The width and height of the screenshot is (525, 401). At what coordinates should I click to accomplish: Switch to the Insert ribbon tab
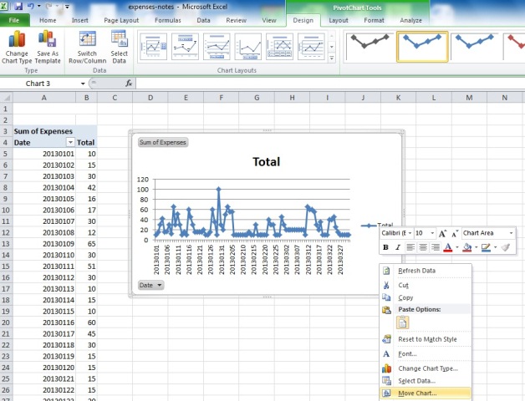[79, 20]
